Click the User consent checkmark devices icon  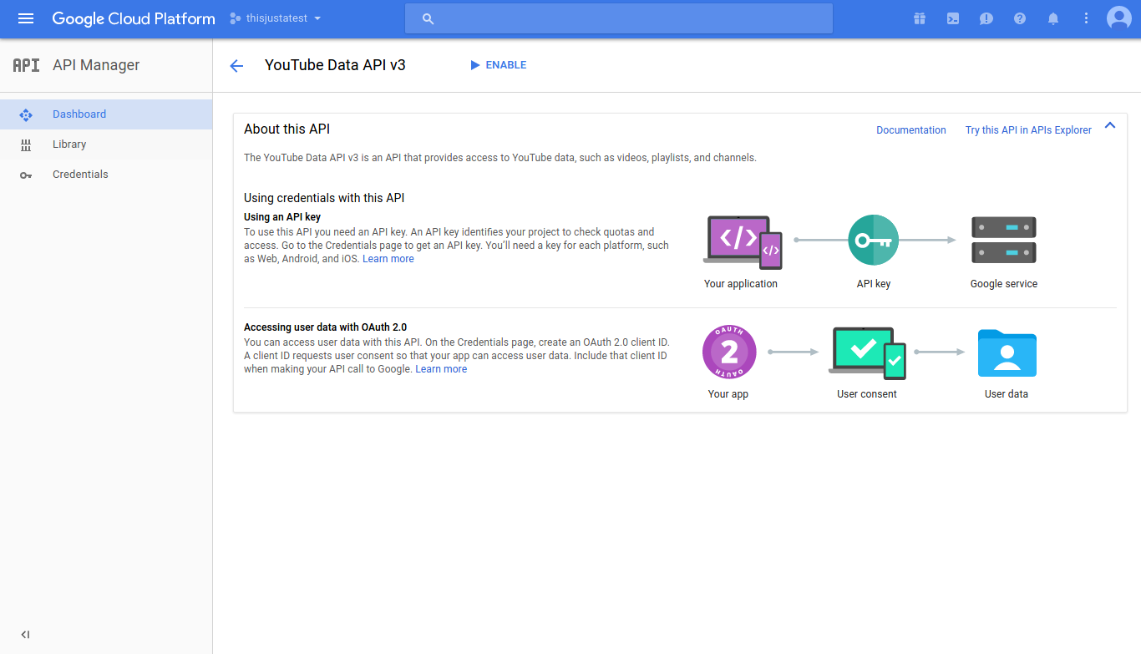pyautogui.click(x=867, y=352)
